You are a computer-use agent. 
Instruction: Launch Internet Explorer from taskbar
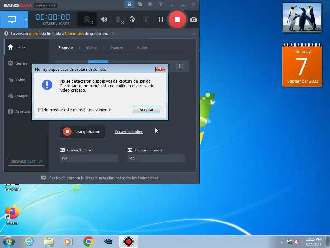click(x=29, y=242)
